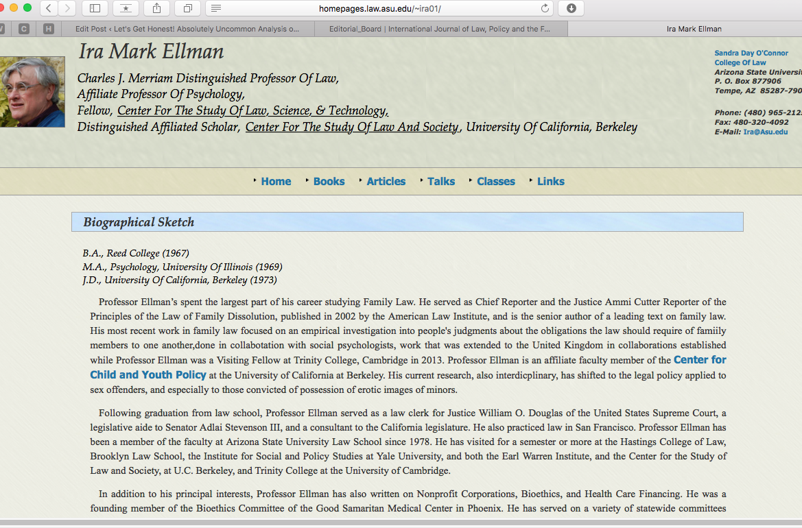Click the address bar URL field

tap(384, 8)
